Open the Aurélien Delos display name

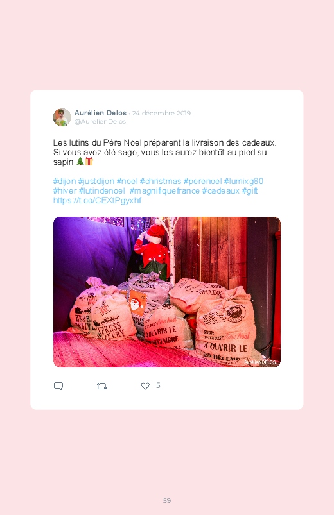coord(100,113)
